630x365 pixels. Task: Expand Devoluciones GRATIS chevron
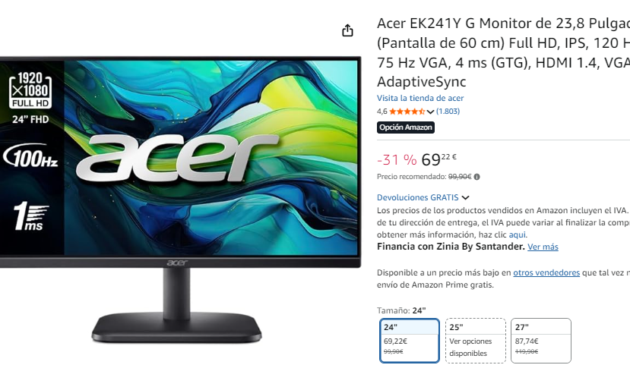pos(465,198)
